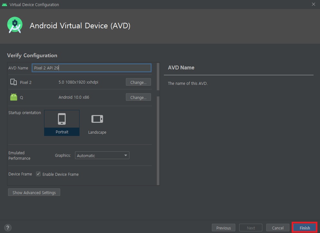Click the Android Studio AVD logo
Image resolution: width=320 pixels, height=233 pixels.
(x=15, y=25)
